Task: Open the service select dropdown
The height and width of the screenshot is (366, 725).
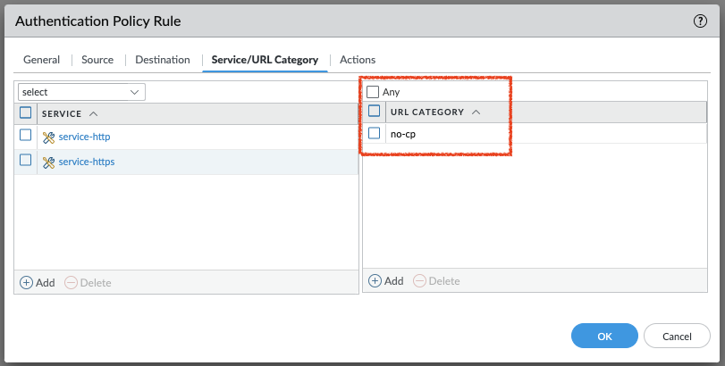Action: click(x=81, y=92)
